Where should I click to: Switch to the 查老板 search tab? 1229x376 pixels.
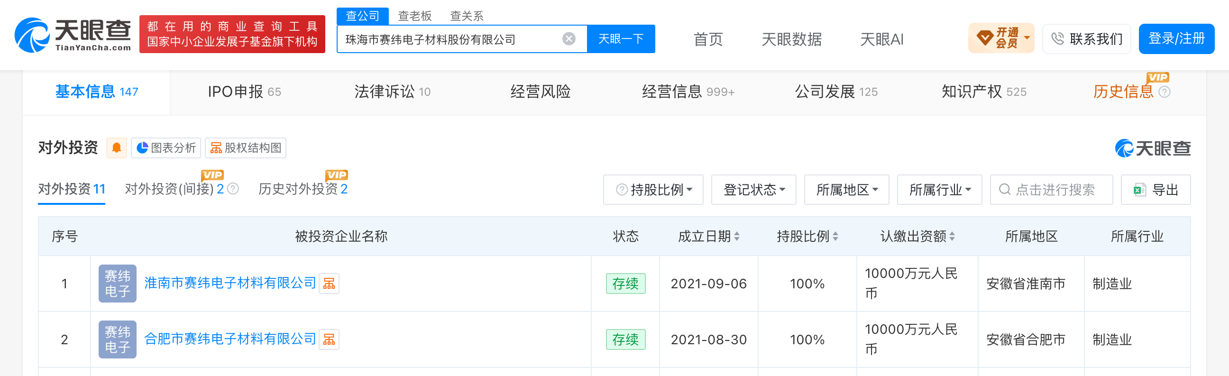tap(414, 16)
